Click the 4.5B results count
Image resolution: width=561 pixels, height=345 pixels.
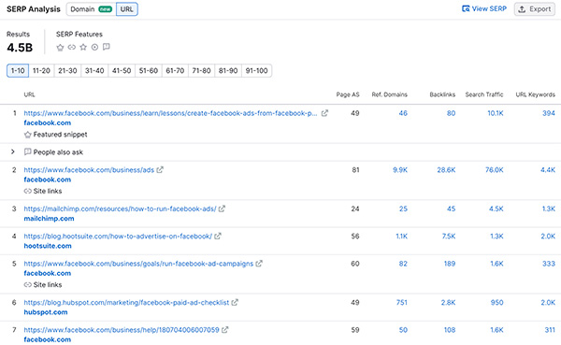tap(20, 48)
